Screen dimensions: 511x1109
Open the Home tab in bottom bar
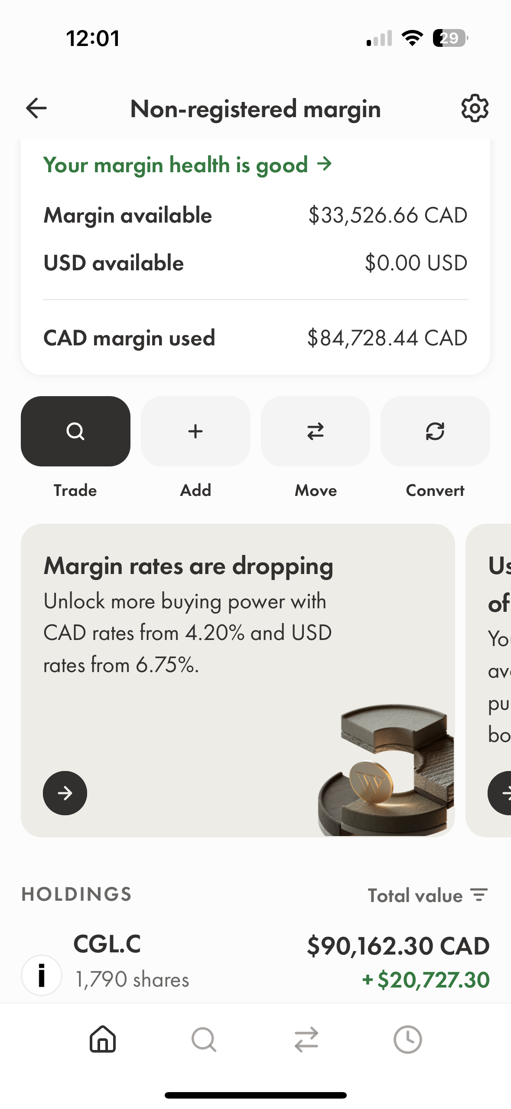point(103,1039)
